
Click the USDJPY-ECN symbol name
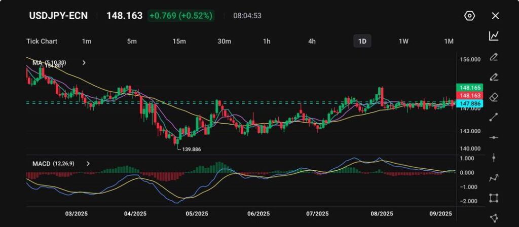pyautogui.click(x=58, y=16)
